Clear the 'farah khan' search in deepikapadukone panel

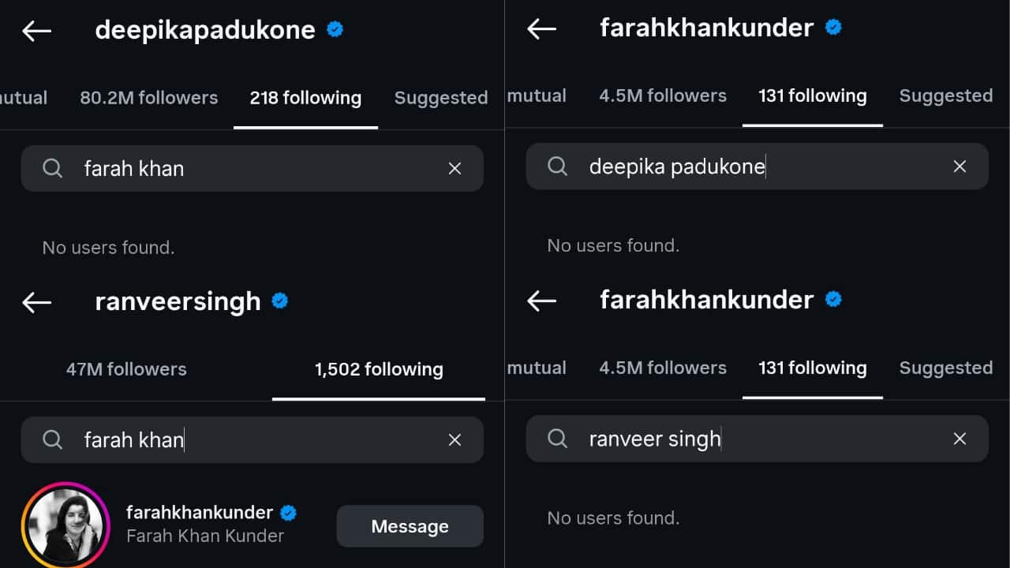tap(454, 168)
